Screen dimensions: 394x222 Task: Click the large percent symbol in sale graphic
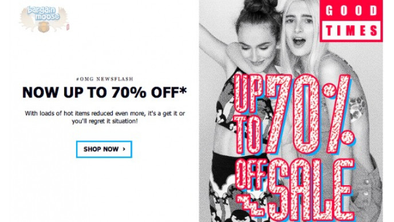tap(337, 113)
